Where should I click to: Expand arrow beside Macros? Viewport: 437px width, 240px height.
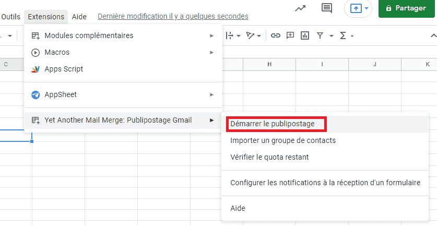212,52
